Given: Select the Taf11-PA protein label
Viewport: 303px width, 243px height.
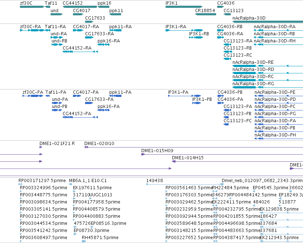Looking at the screenshot, I should [56, 92].
